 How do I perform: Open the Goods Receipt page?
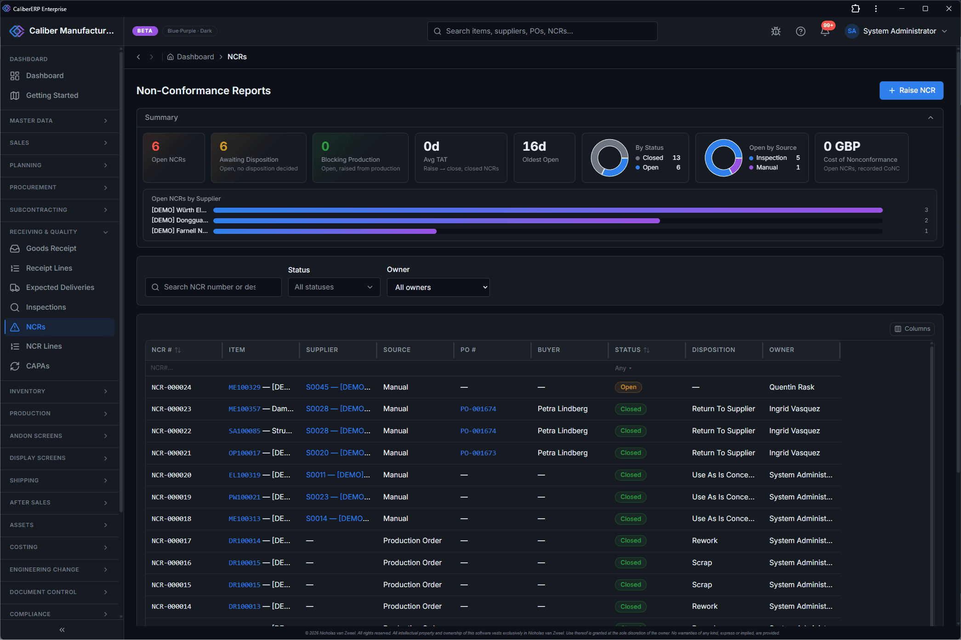(59, 249)
